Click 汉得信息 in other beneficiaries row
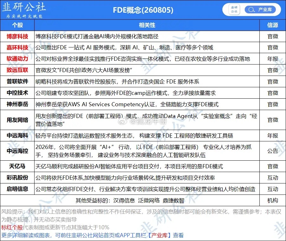 (x=124, y=201)
